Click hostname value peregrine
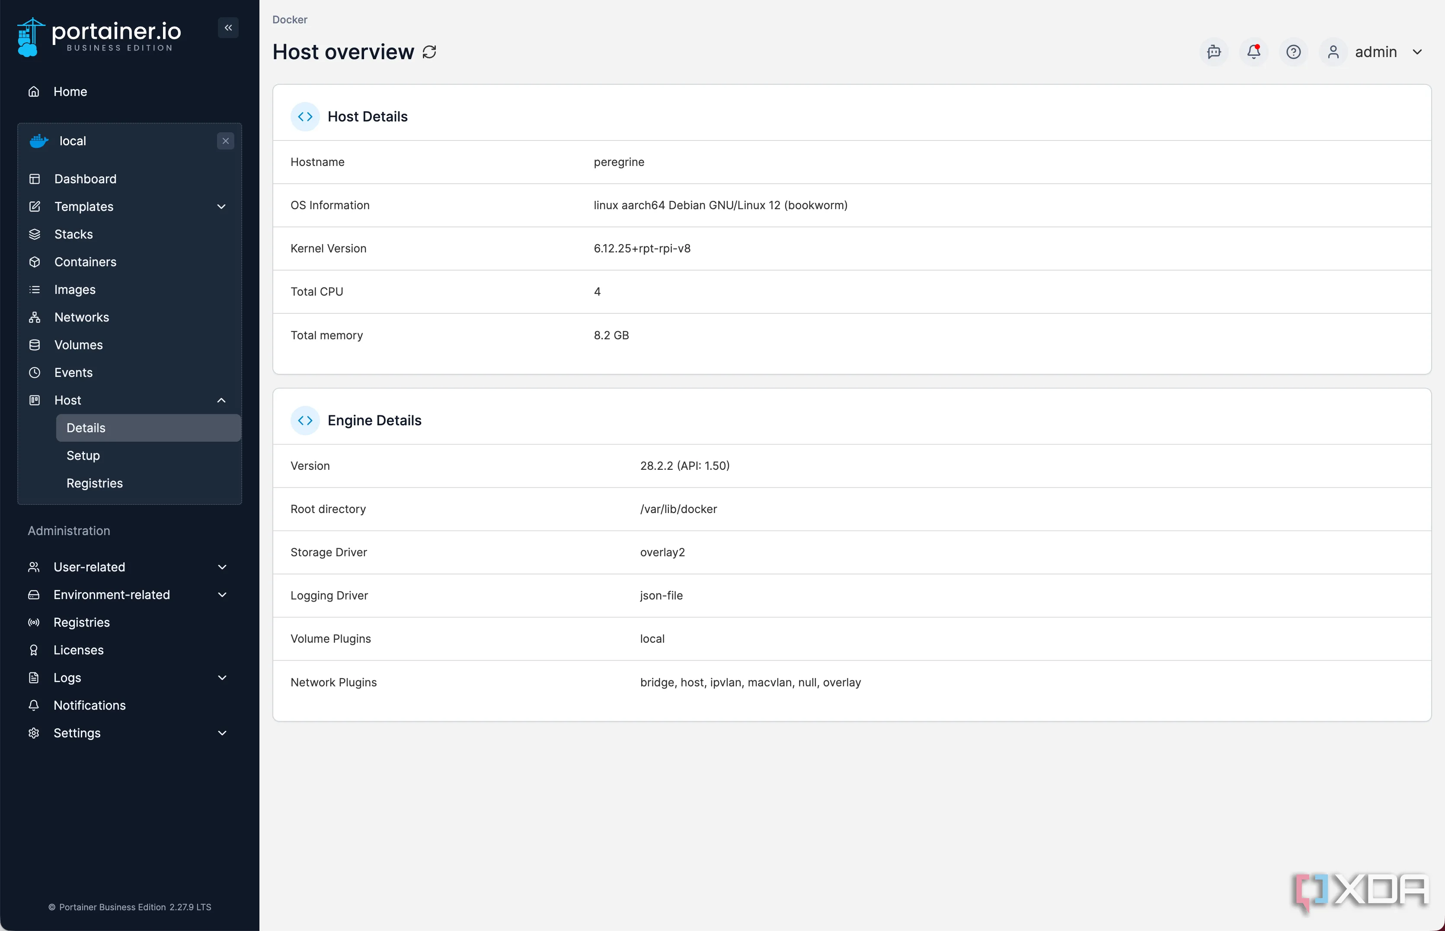1445x931 pixels. pyautogui.click(x=619, y=162)
